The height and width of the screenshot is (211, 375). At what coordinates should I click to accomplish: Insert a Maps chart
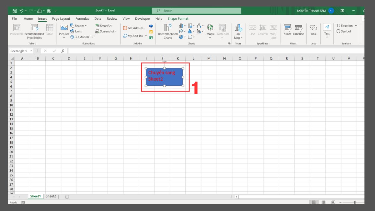(210, 31)
